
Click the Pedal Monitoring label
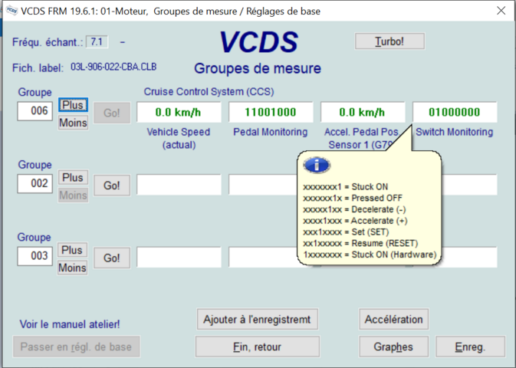[x=271, y=132]
